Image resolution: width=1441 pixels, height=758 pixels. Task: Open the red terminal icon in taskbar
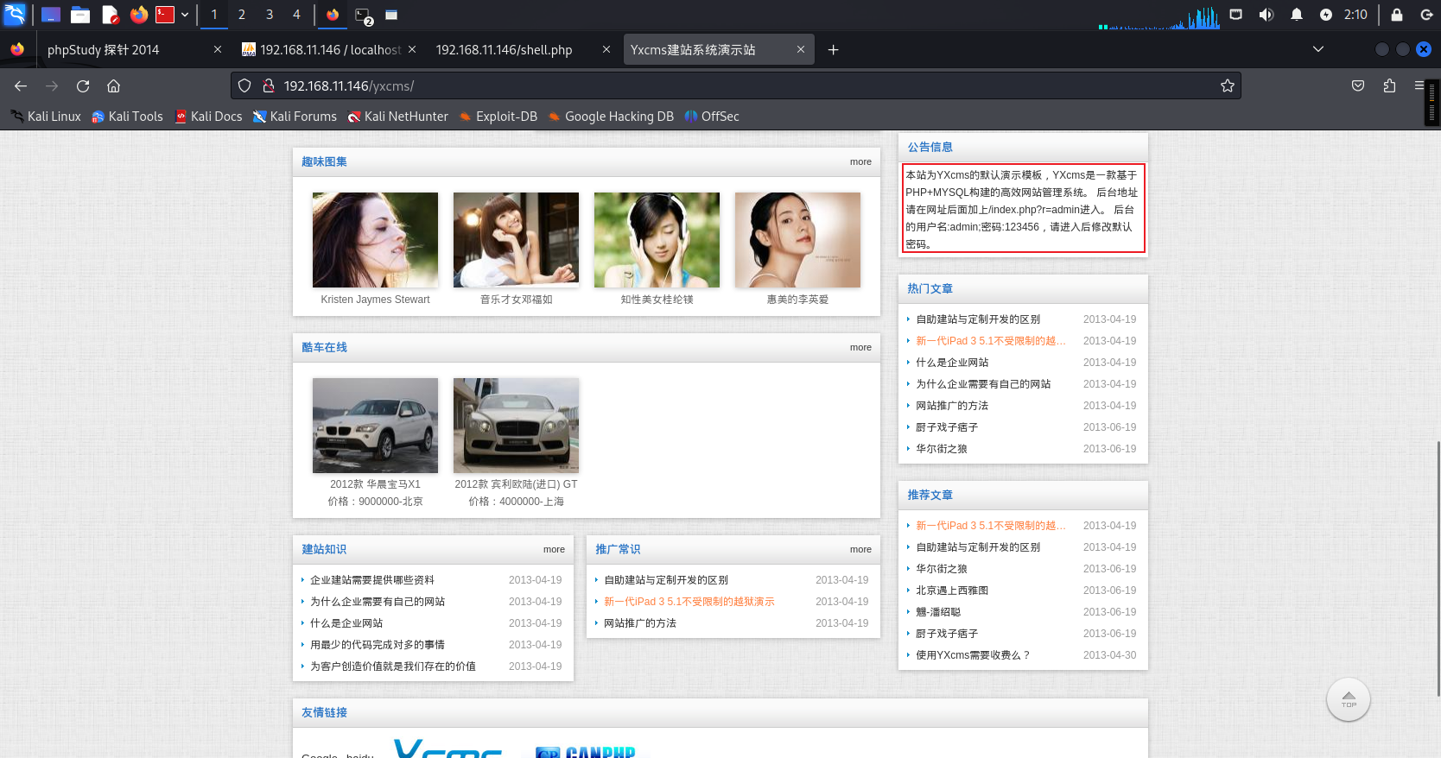coord(165,15)
